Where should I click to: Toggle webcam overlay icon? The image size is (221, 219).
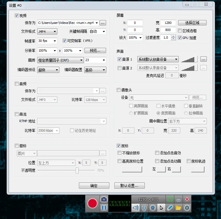pyautogui.click(x=153, y=208)
